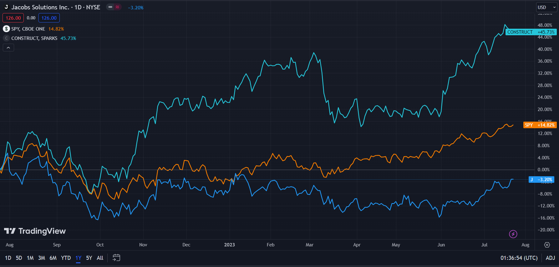This screenshot has height=267, width=559.
Task: Toggle ADJ adjusted data option
Action: 550,258
